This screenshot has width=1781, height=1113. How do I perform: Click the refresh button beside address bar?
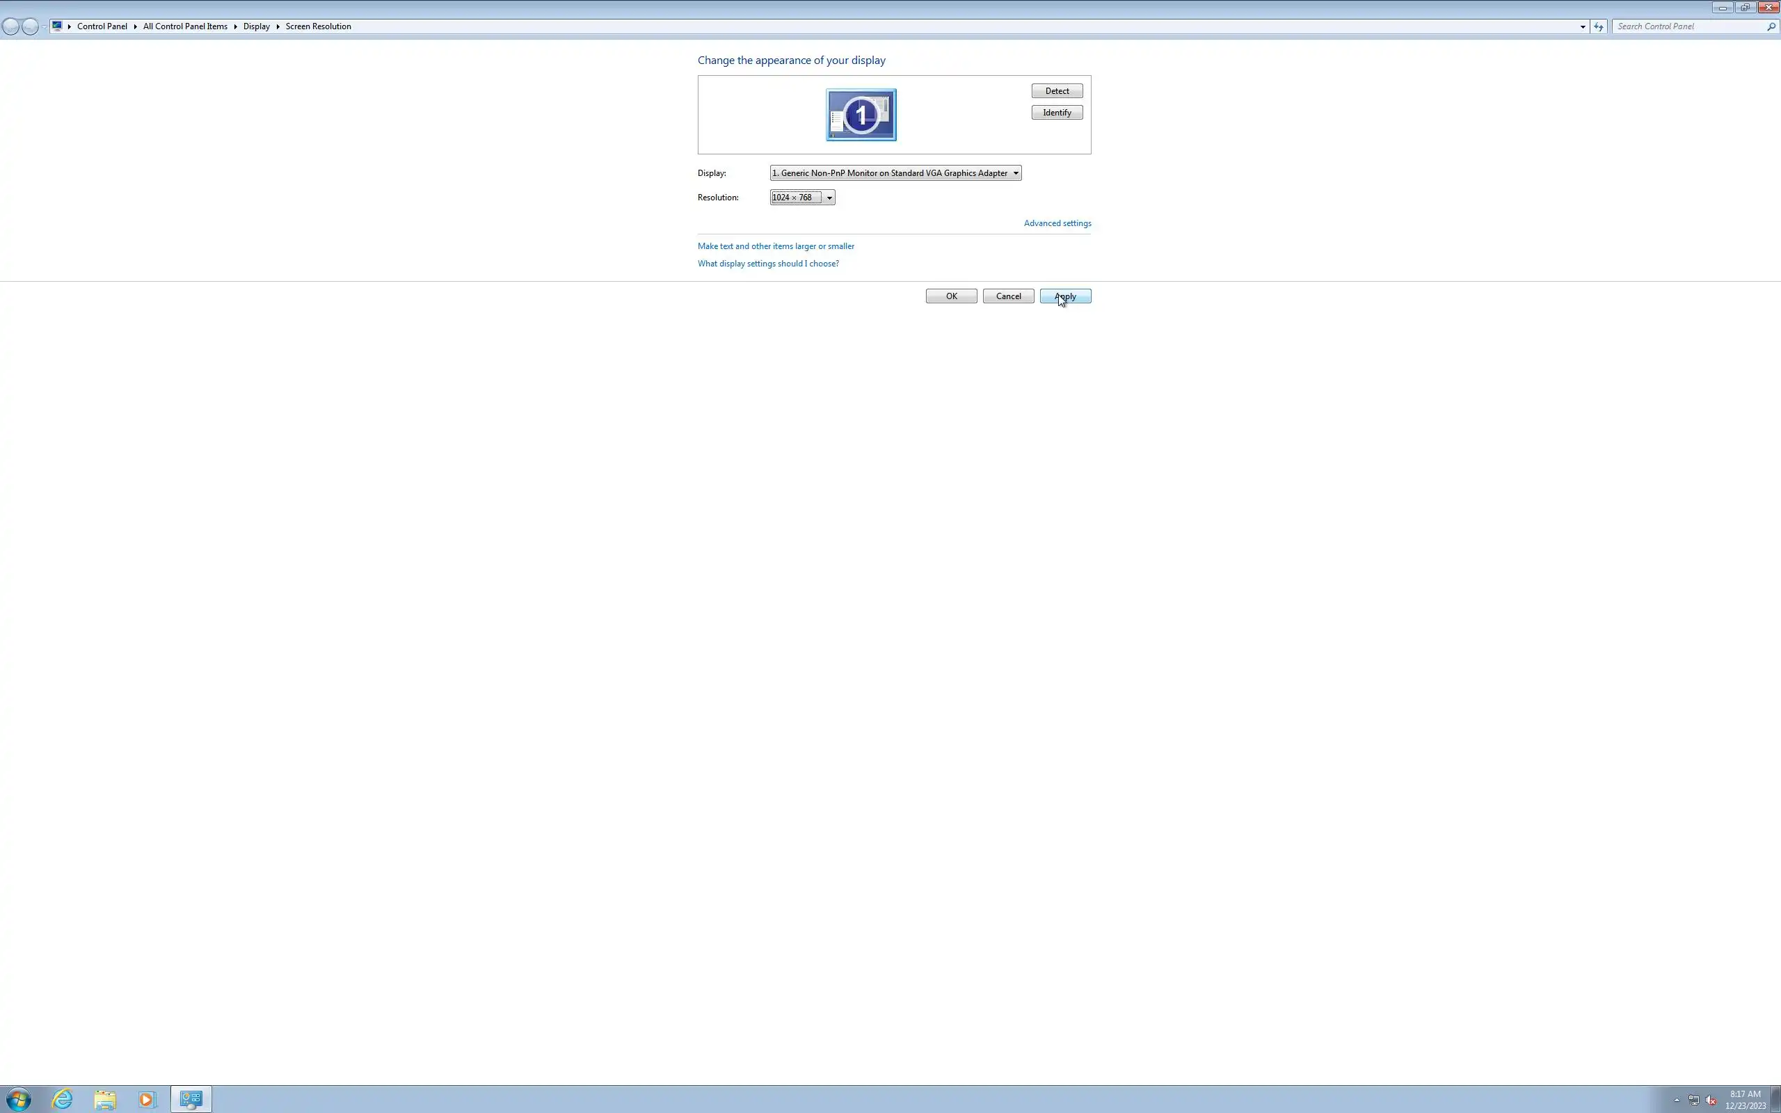[x=1599, y=26]
